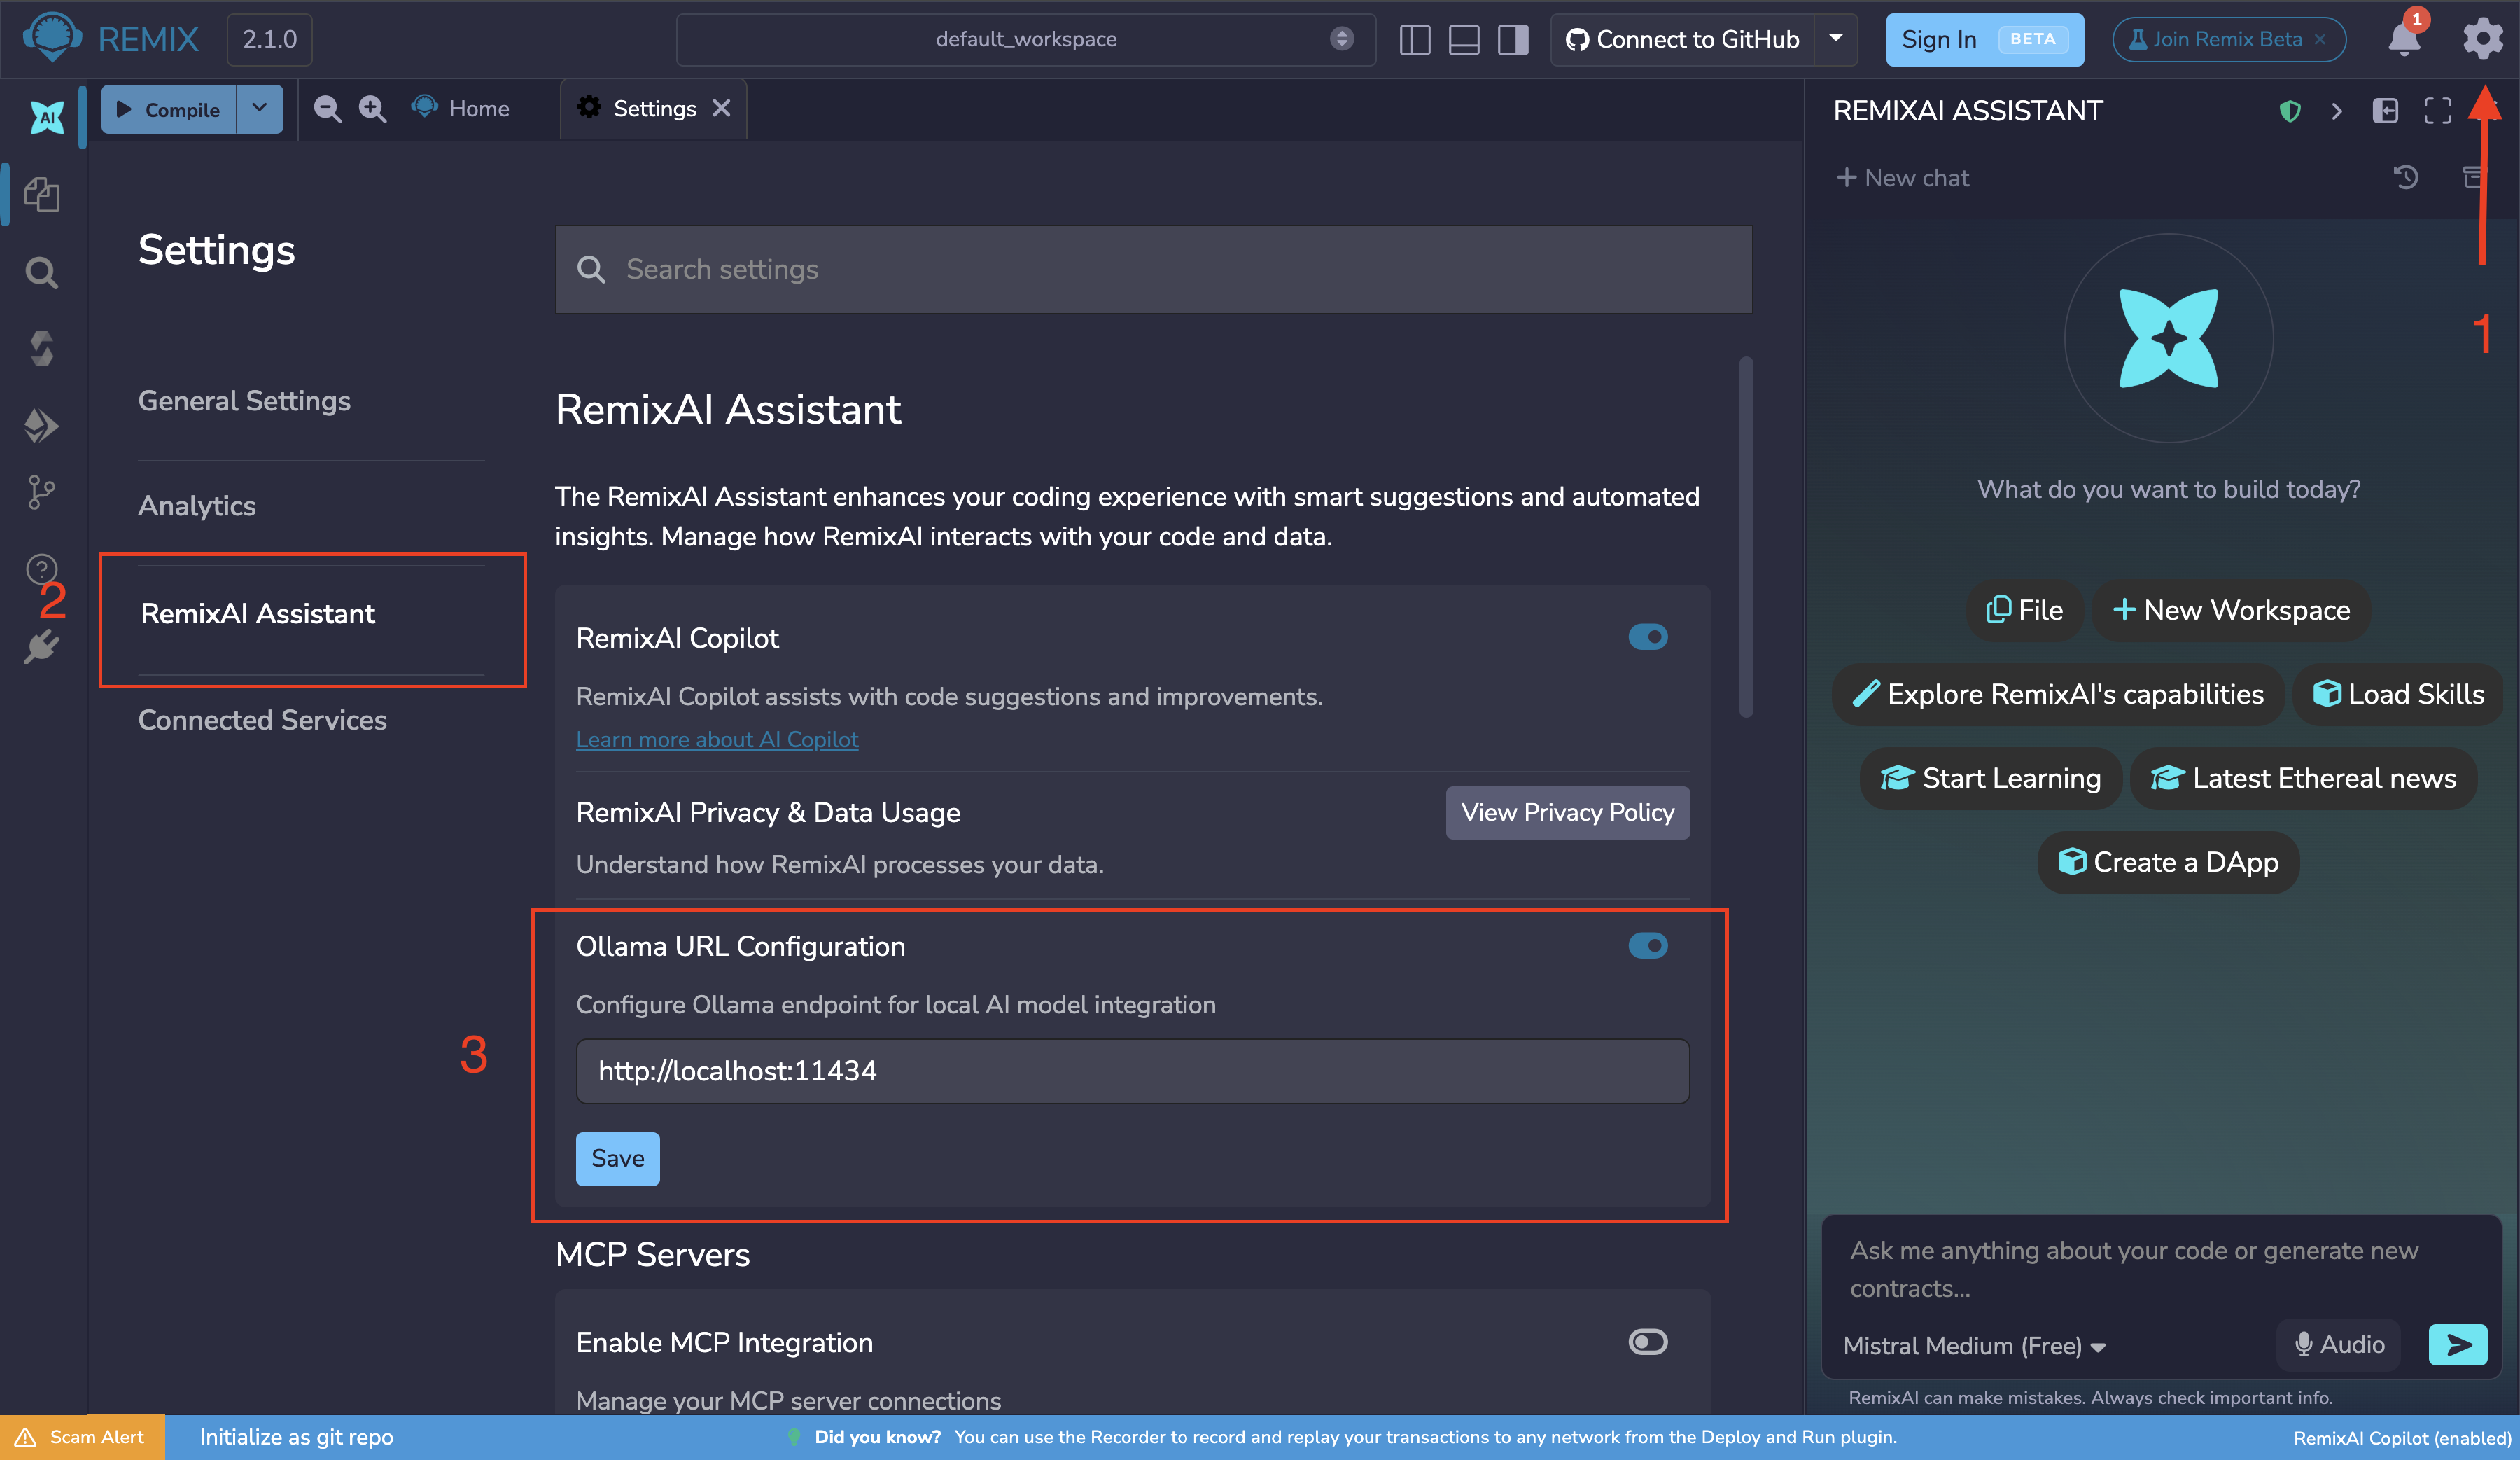Image resolution: width=2520 pixels, height=1460 pixels.
Task: Open the notifications bell
Action: coord(2404,39)
